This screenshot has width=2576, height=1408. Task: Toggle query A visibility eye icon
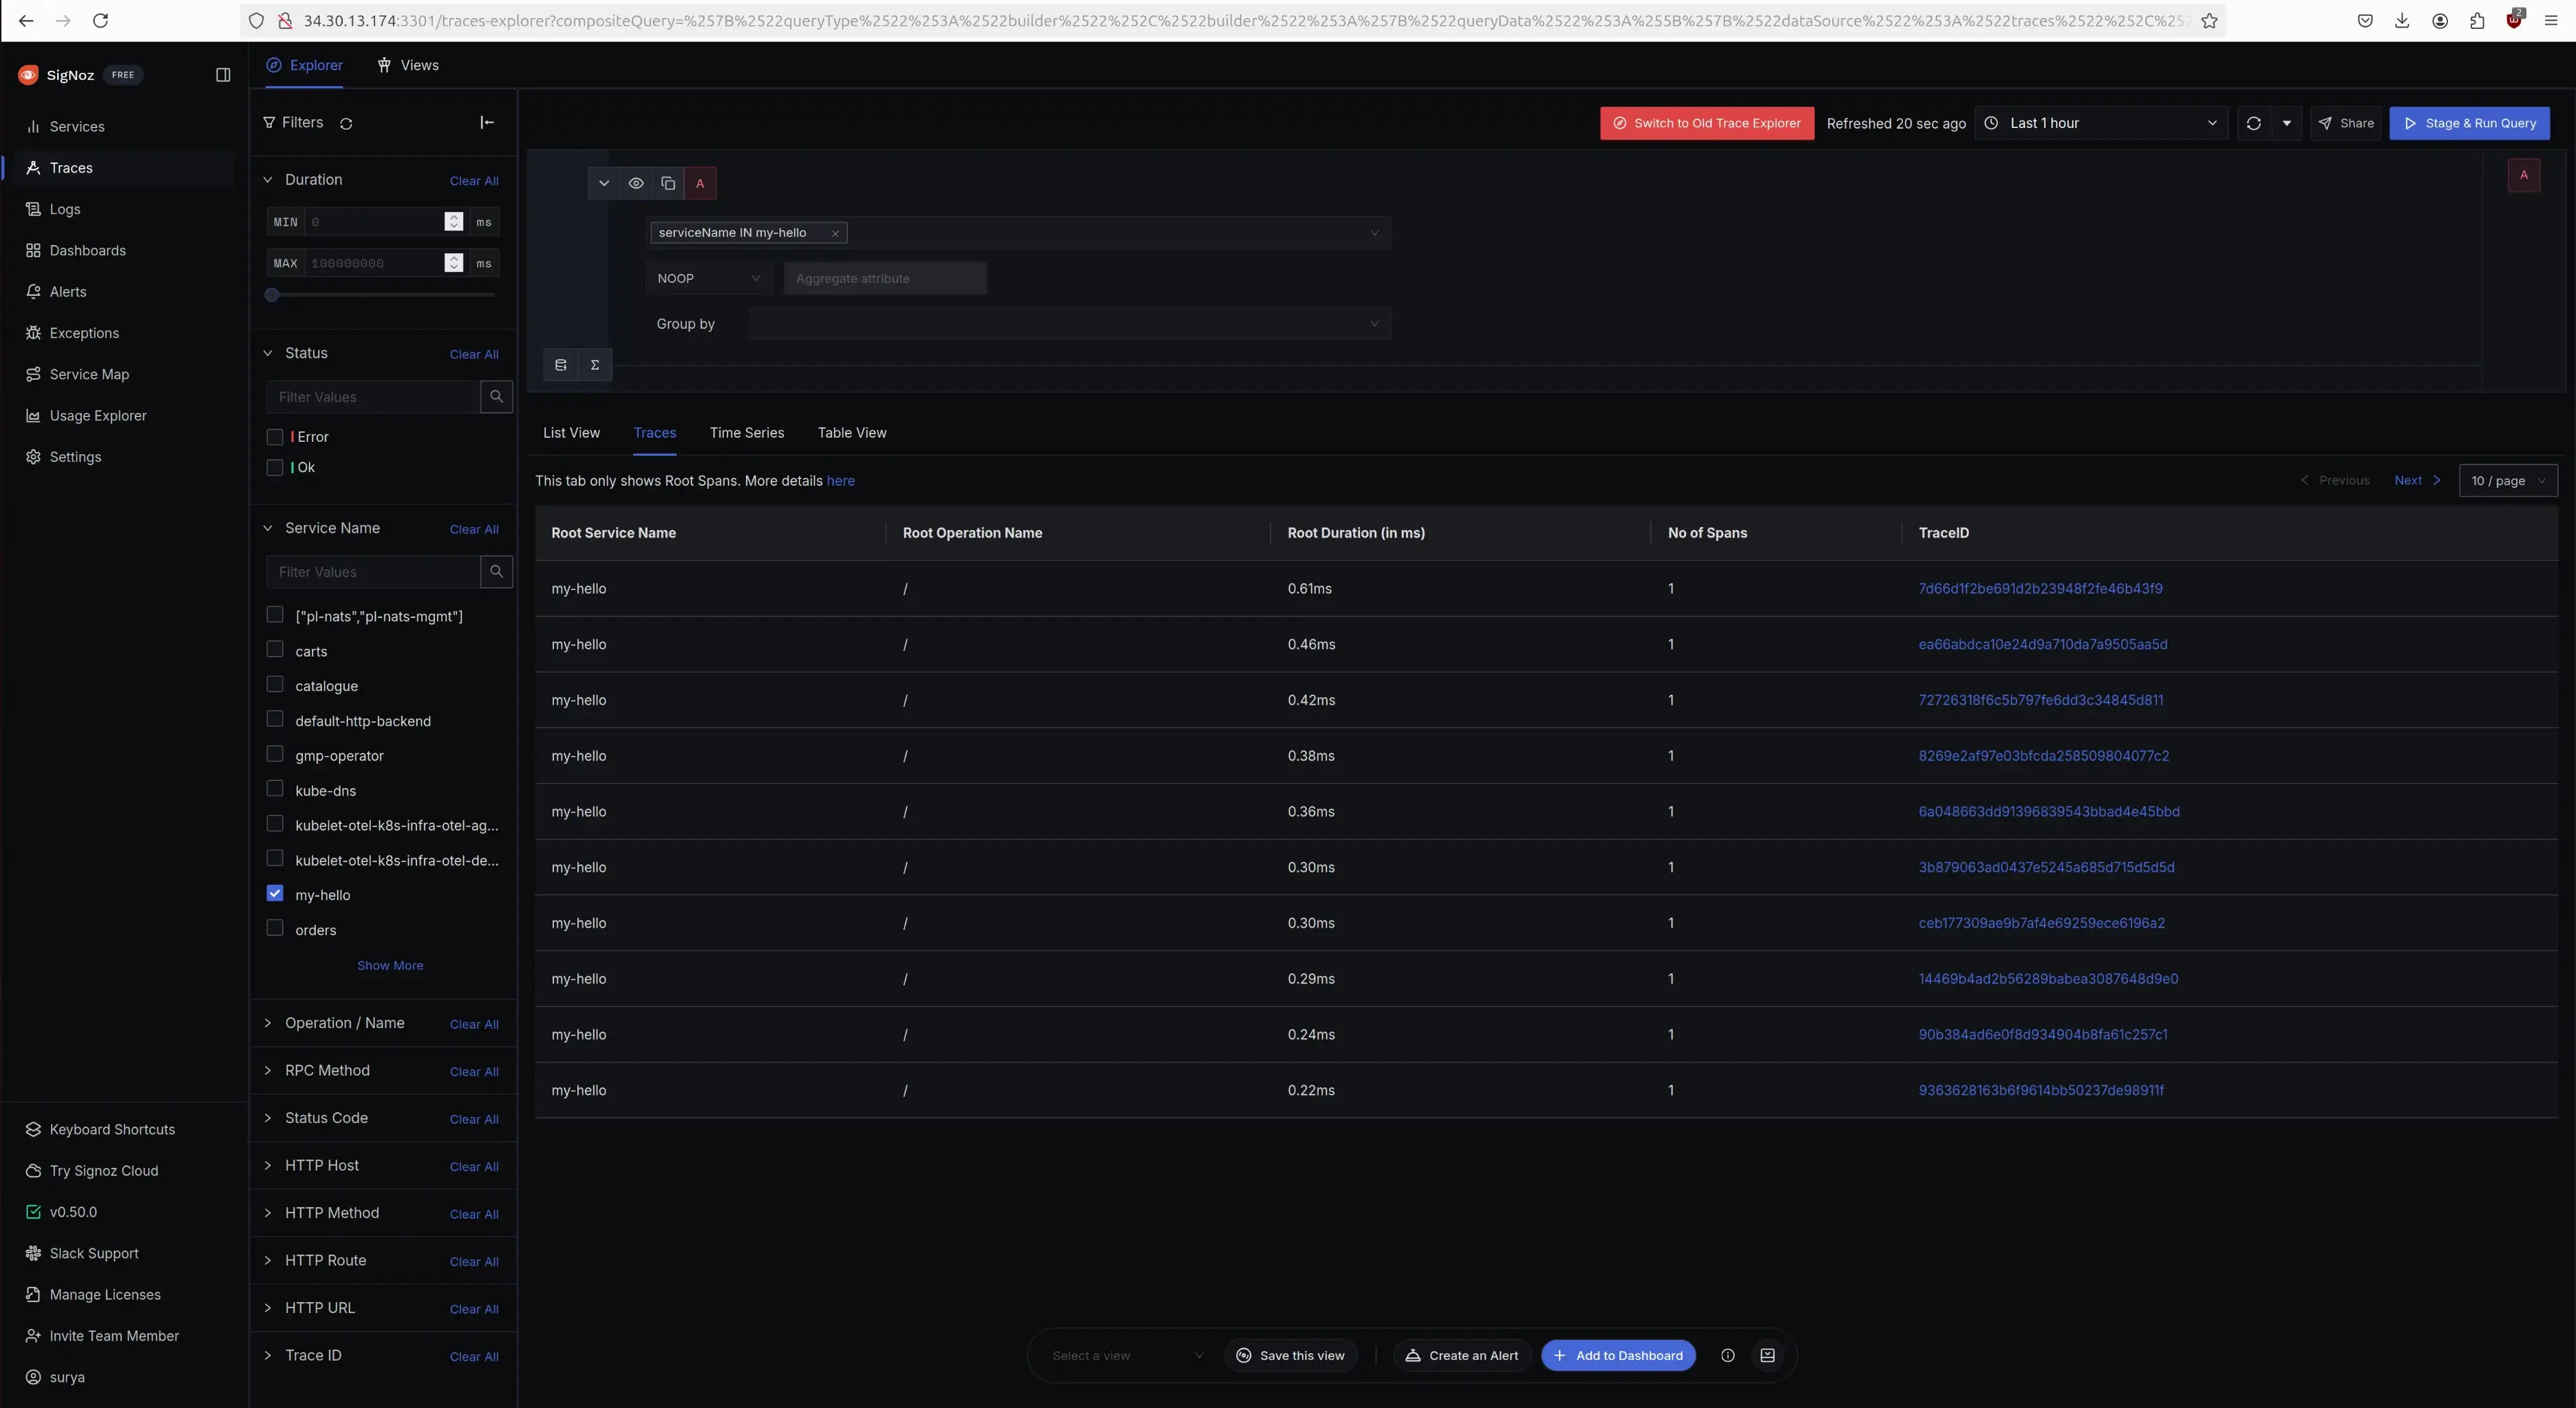pos(636,183)
